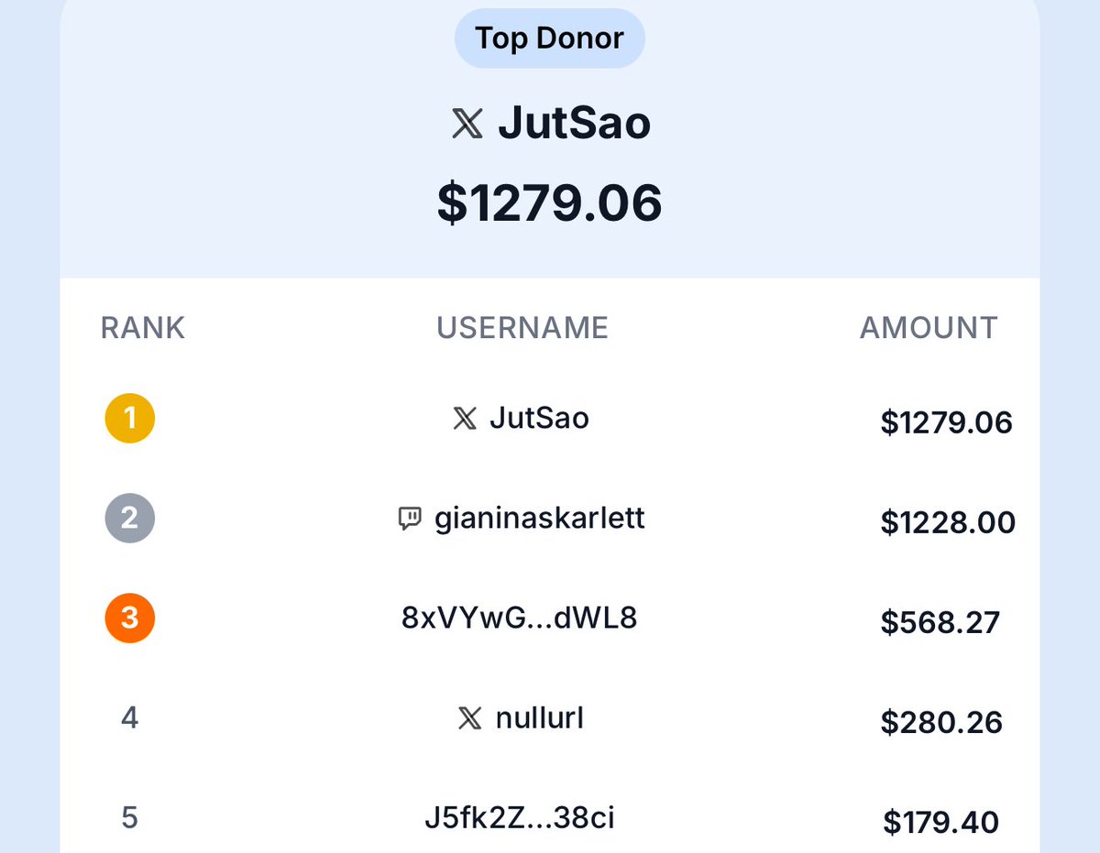Click the wallet address 8xVYwG...dWL8
The width and height of the screenshot is (1100, 853).
click(x=520, y=618)
